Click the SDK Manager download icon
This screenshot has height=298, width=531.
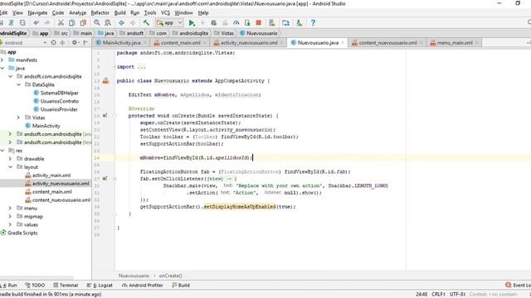tap(299, 22)
